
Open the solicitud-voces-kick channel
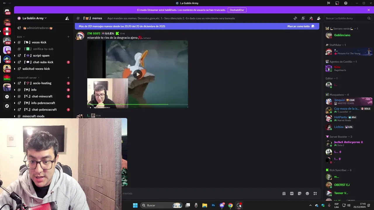43,69
